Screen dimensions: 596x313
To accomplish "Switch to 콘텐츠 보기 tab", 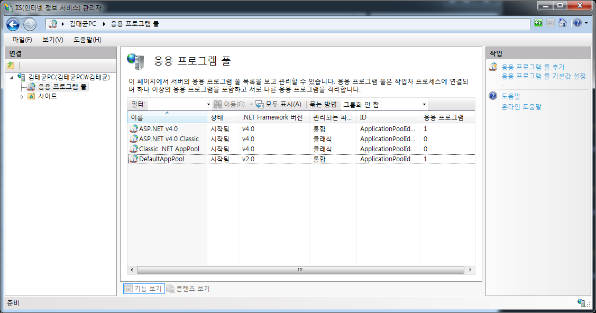I will click(188, 289).
